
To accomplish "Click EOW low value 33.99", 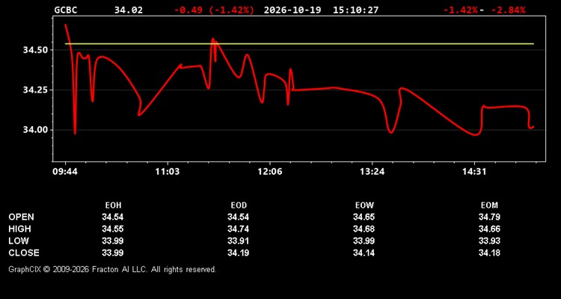I will (364, 241).
